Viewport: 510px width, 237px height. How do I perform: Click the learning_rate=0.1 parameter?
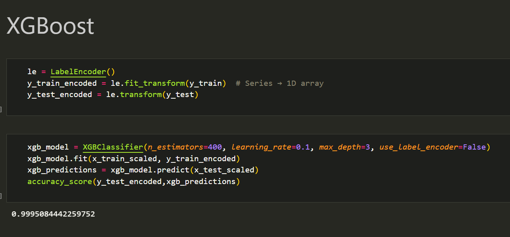(271, 147)
